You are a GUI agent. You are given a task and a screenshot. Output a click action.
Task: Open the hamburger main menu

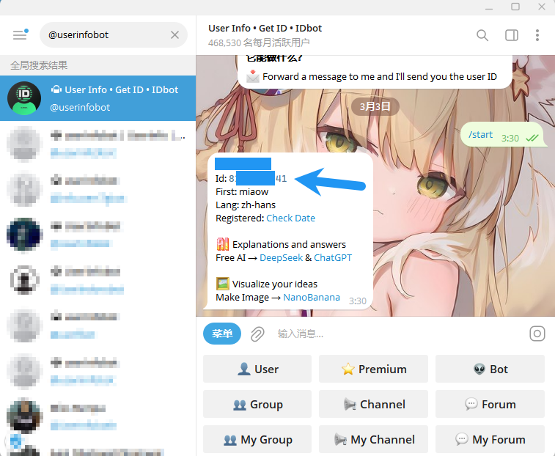[x=19, y=34]
